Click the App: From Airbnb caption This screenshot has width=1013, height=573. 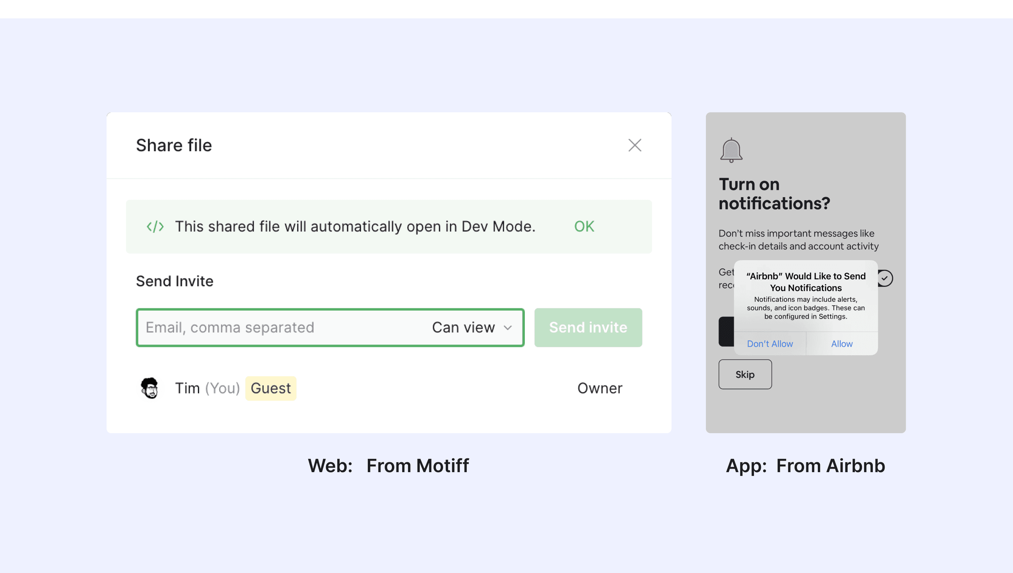805,466
